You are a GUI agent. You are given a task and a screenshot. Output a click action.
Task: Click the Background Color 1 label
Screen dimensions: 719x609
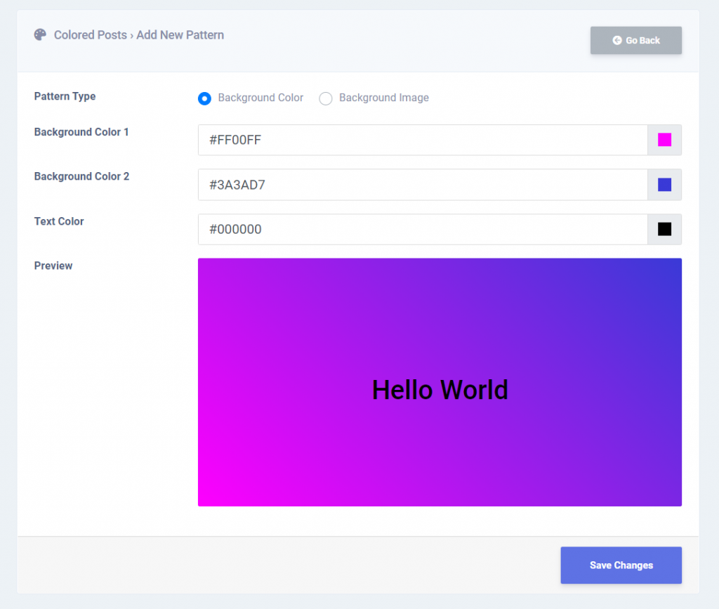tap(81, 132)
